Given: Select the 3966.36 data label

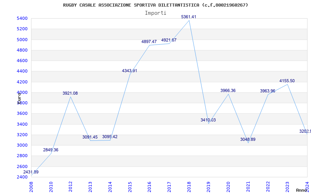Looking at the screenshot, I should pyautogui.click(x=228, y=90).
